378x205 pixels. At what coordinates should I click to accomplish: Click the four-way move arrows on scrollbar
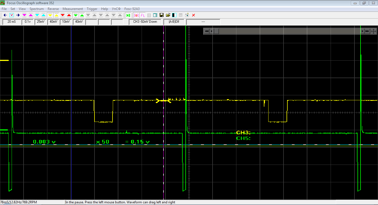click(373, 31)
